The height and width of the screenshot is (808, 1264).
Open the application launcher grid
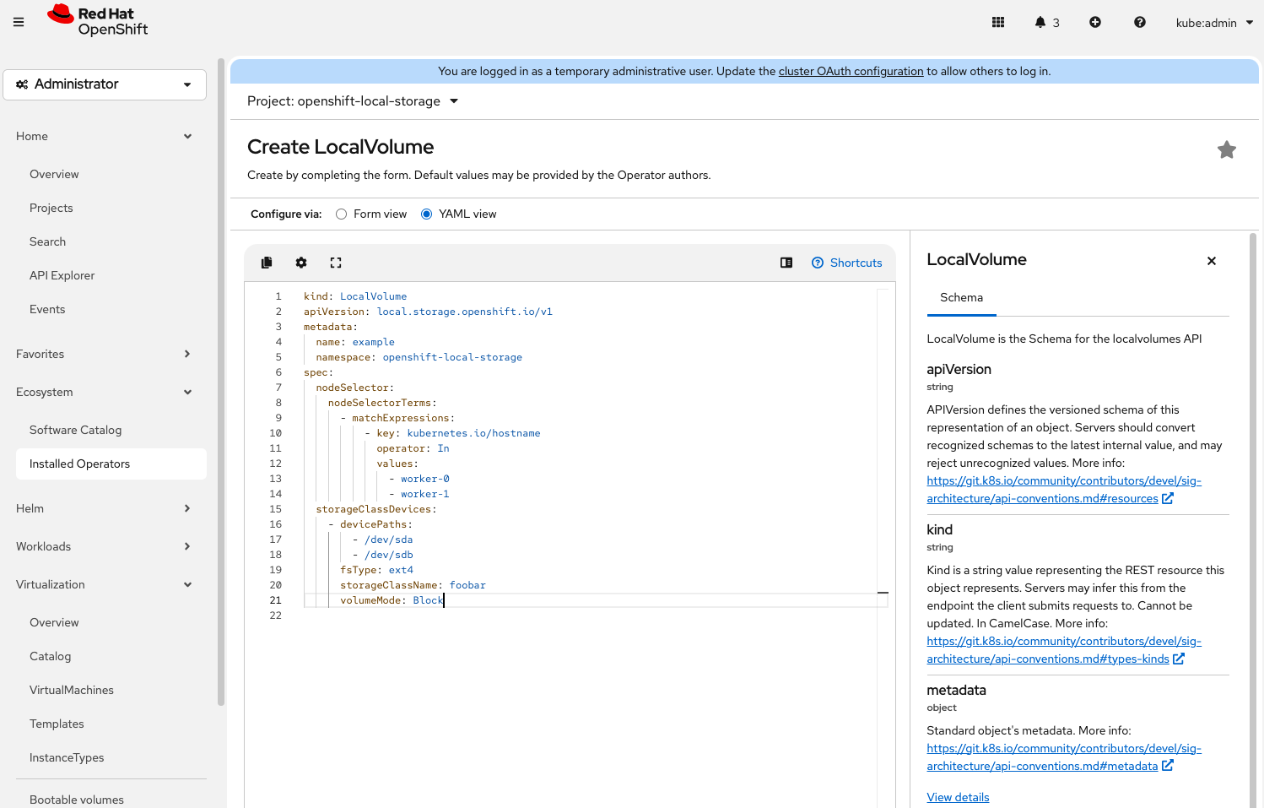(x=998, y=22)
